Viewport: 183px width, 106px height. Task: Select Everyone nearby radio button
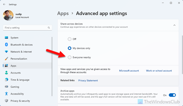point(70,57)
